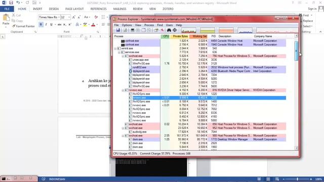This screenshot has width=324, height=182.
Task: Click INDONESIAN language in Word status bar
Action: pyautogui.click(x=57, y=179)
